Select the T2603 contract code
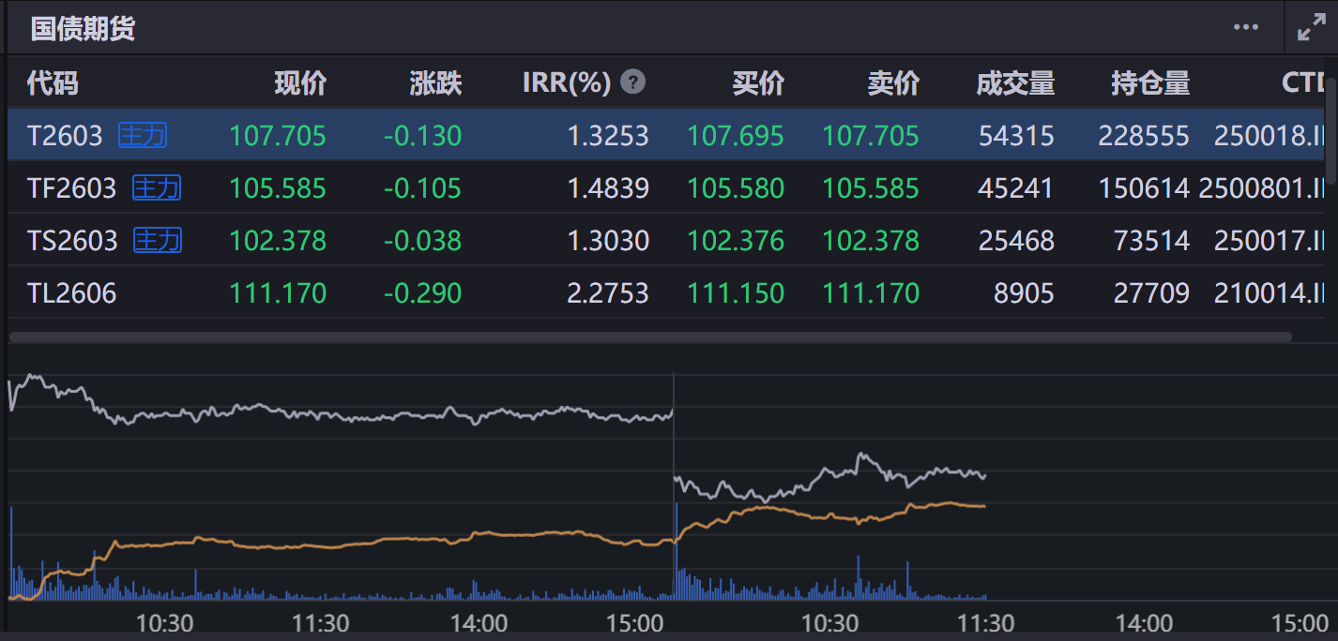 click(x=65, y=136)
